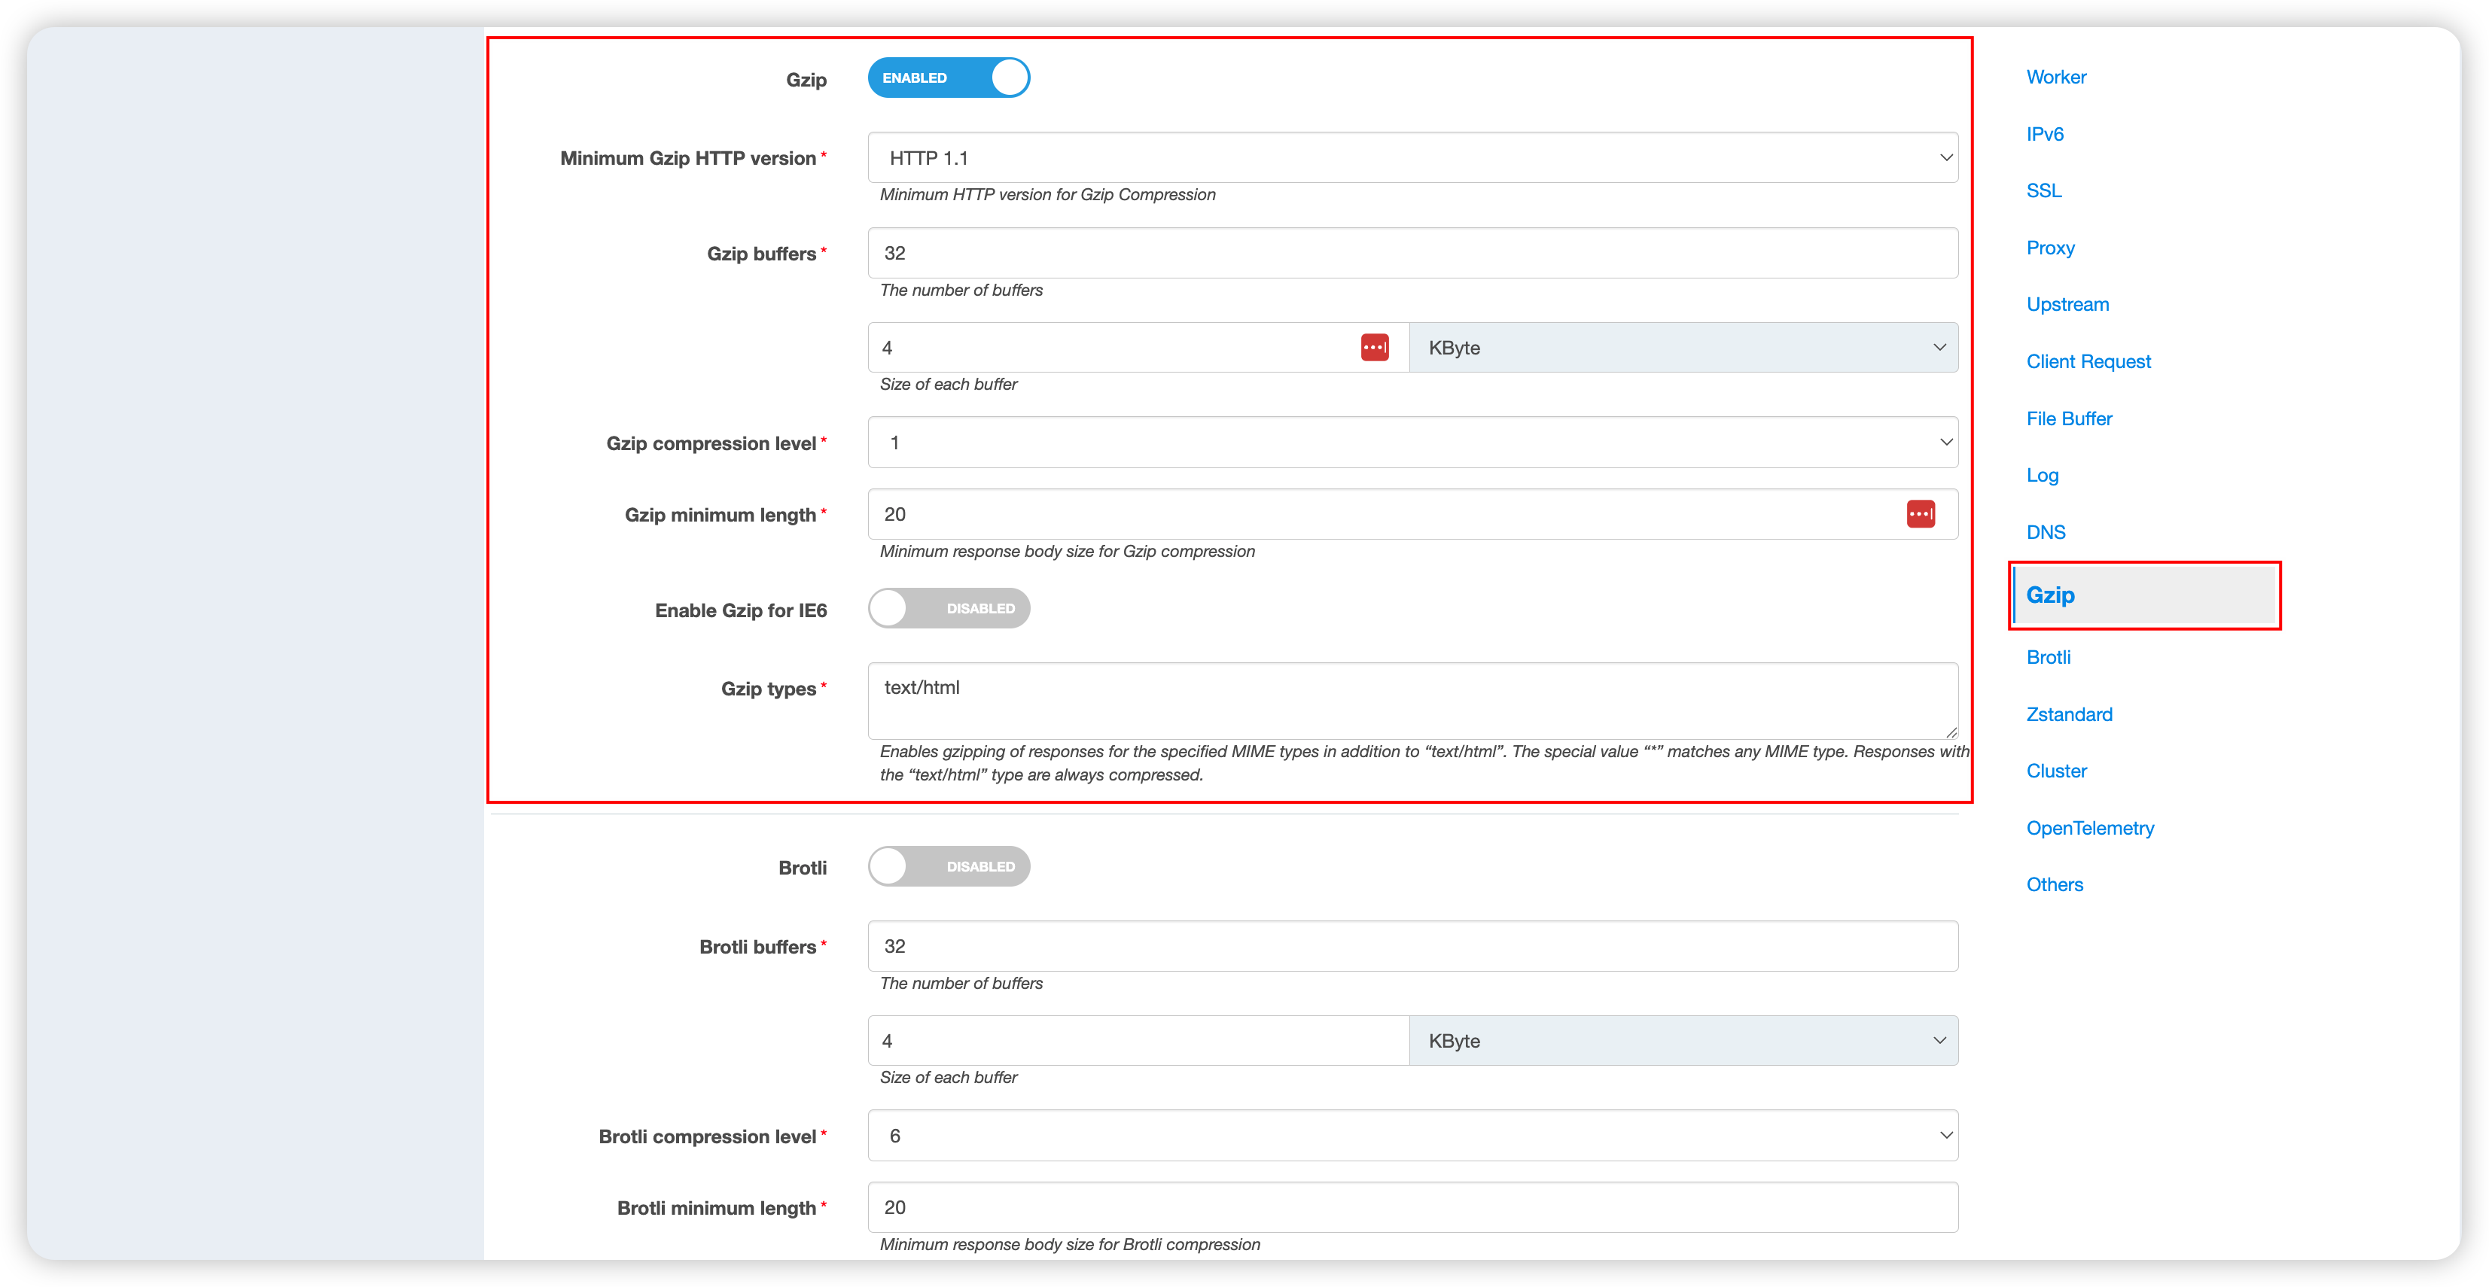Open the Client Request section link
This screenshot has height=1287, width=2489.
tap(2088, 362)
